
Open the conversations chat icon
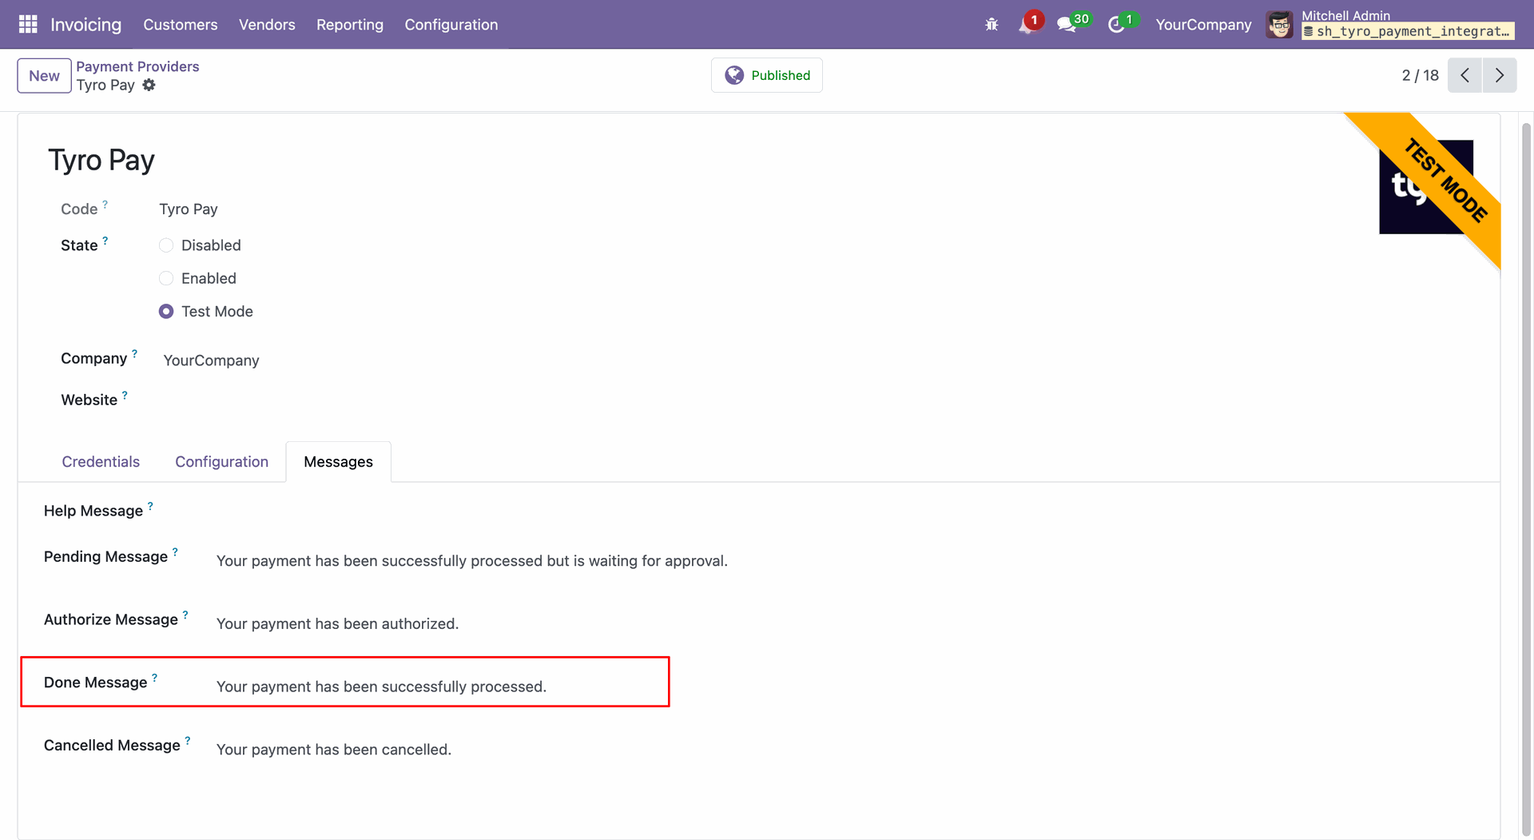(x=1067, y=25)
